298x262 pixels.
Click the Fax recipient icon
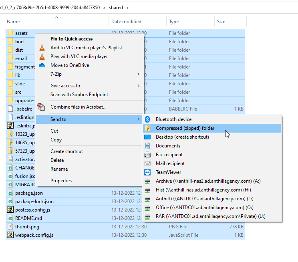tap(147, 155)
